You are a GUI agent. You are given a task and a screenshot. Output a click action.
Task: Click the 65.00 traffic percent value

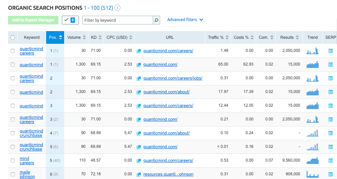(x=223, y=64)
